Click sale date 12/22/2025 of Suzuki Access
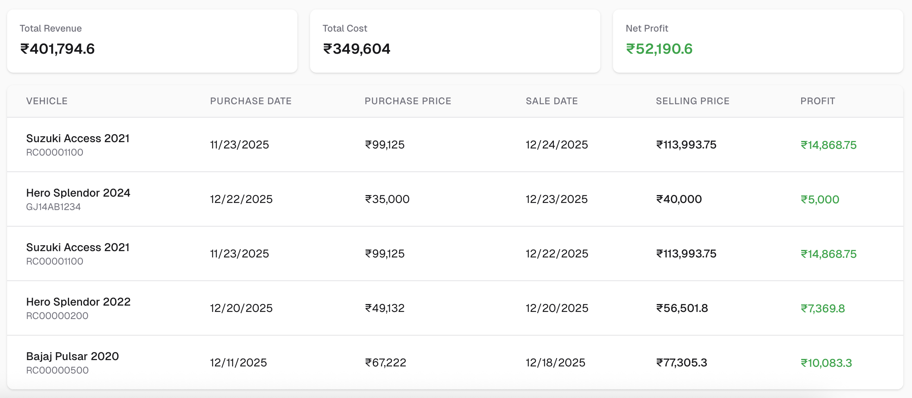 click(557, 253)
